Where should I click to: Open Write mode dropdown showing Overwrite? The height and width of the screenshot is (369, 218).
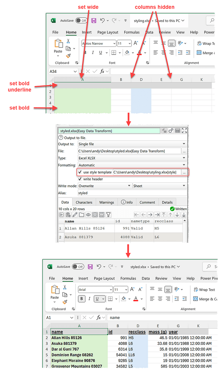[x=105, y=186]
